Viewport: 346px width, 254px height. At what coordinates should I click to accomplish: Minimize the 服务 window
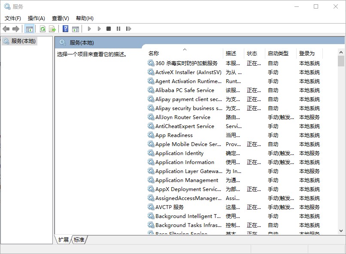(x=297, y=6)
